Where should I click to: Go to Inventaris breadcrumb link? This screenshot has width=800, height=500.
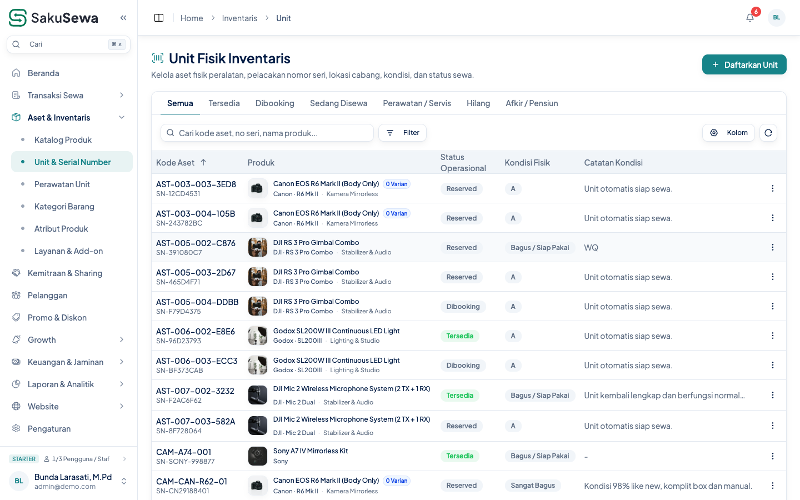coord(239,18)
